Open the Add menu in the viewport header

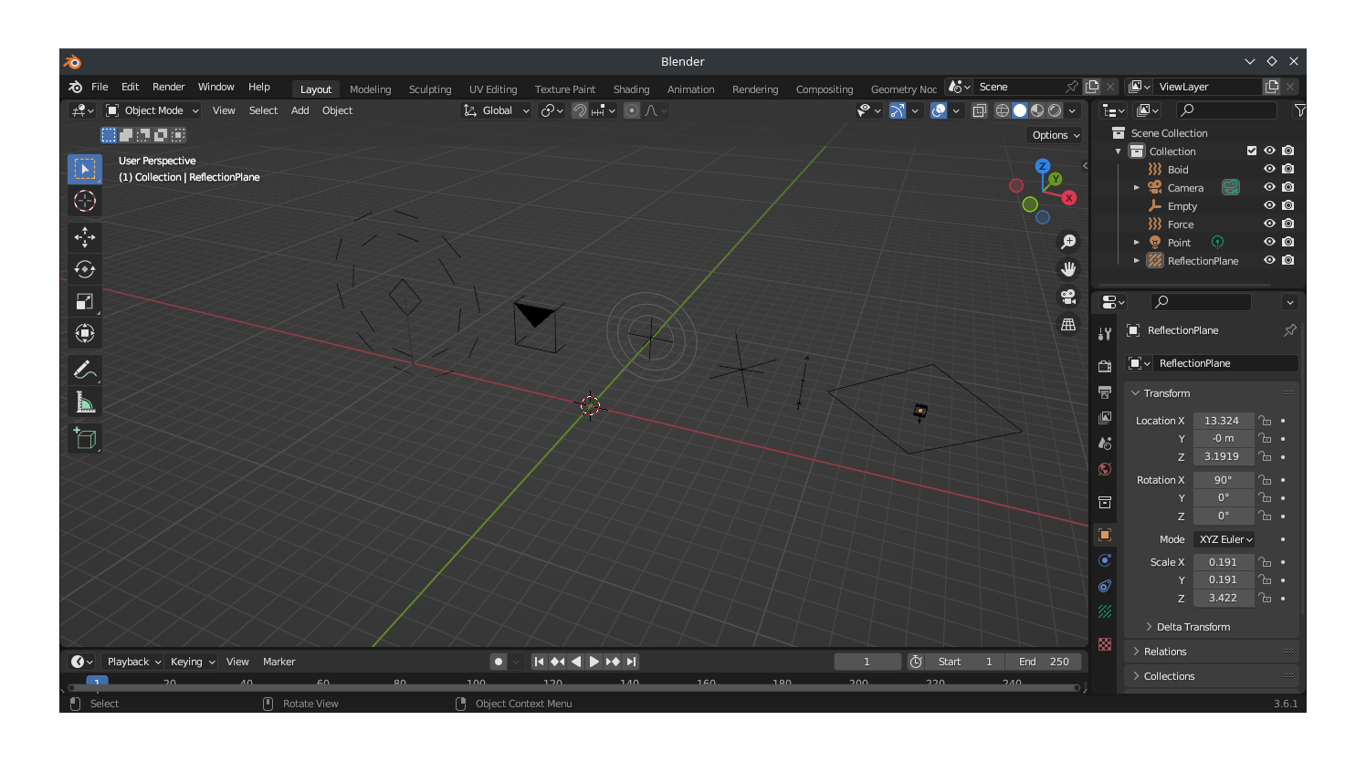[299, 110]
